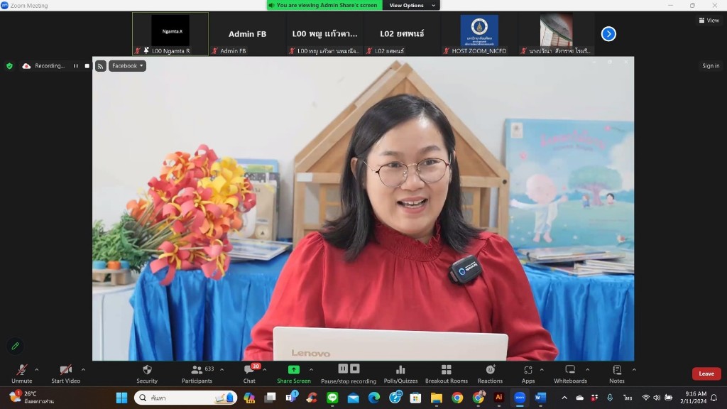The image size is (727, 409).
Task: Show next participants with blue arrow
Action: pos(608,34)
